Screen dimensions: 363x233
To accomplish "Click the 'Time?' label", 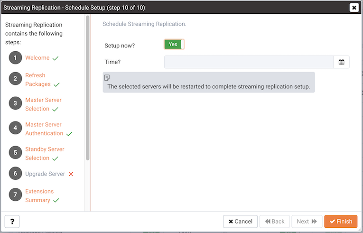I will pyautogui.click(x=112, y=62).
